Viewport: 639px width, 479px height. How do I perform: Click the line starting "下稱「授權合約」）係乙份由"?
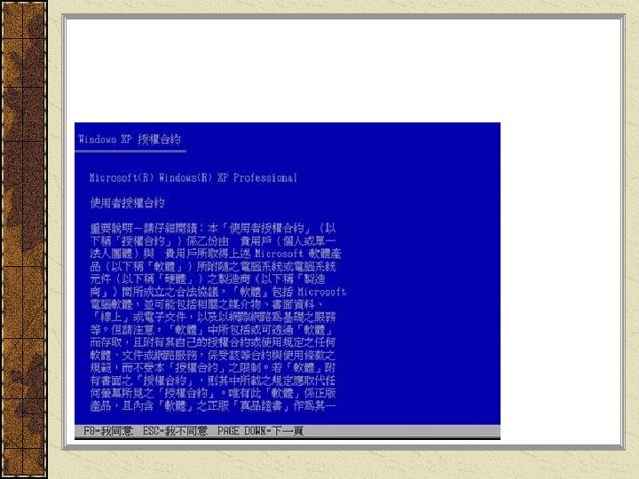coord(213,240)
